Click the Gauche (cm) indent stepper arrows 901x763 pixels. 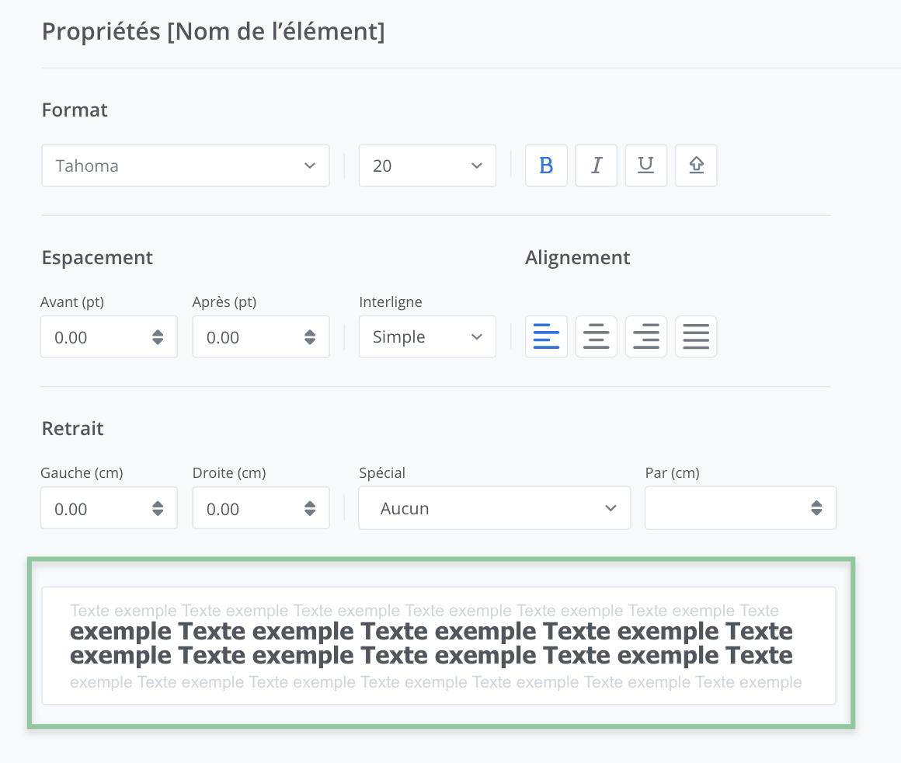[x=158, y=508]
